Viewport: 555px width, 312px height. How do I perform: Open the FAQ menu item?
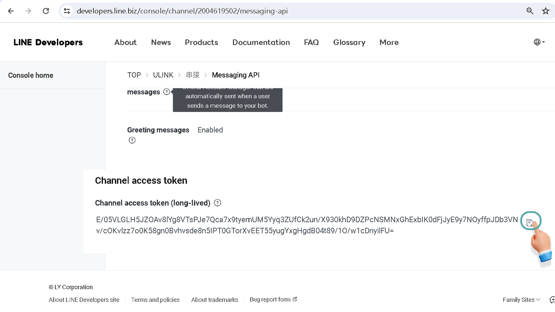(x=311, y=42)
